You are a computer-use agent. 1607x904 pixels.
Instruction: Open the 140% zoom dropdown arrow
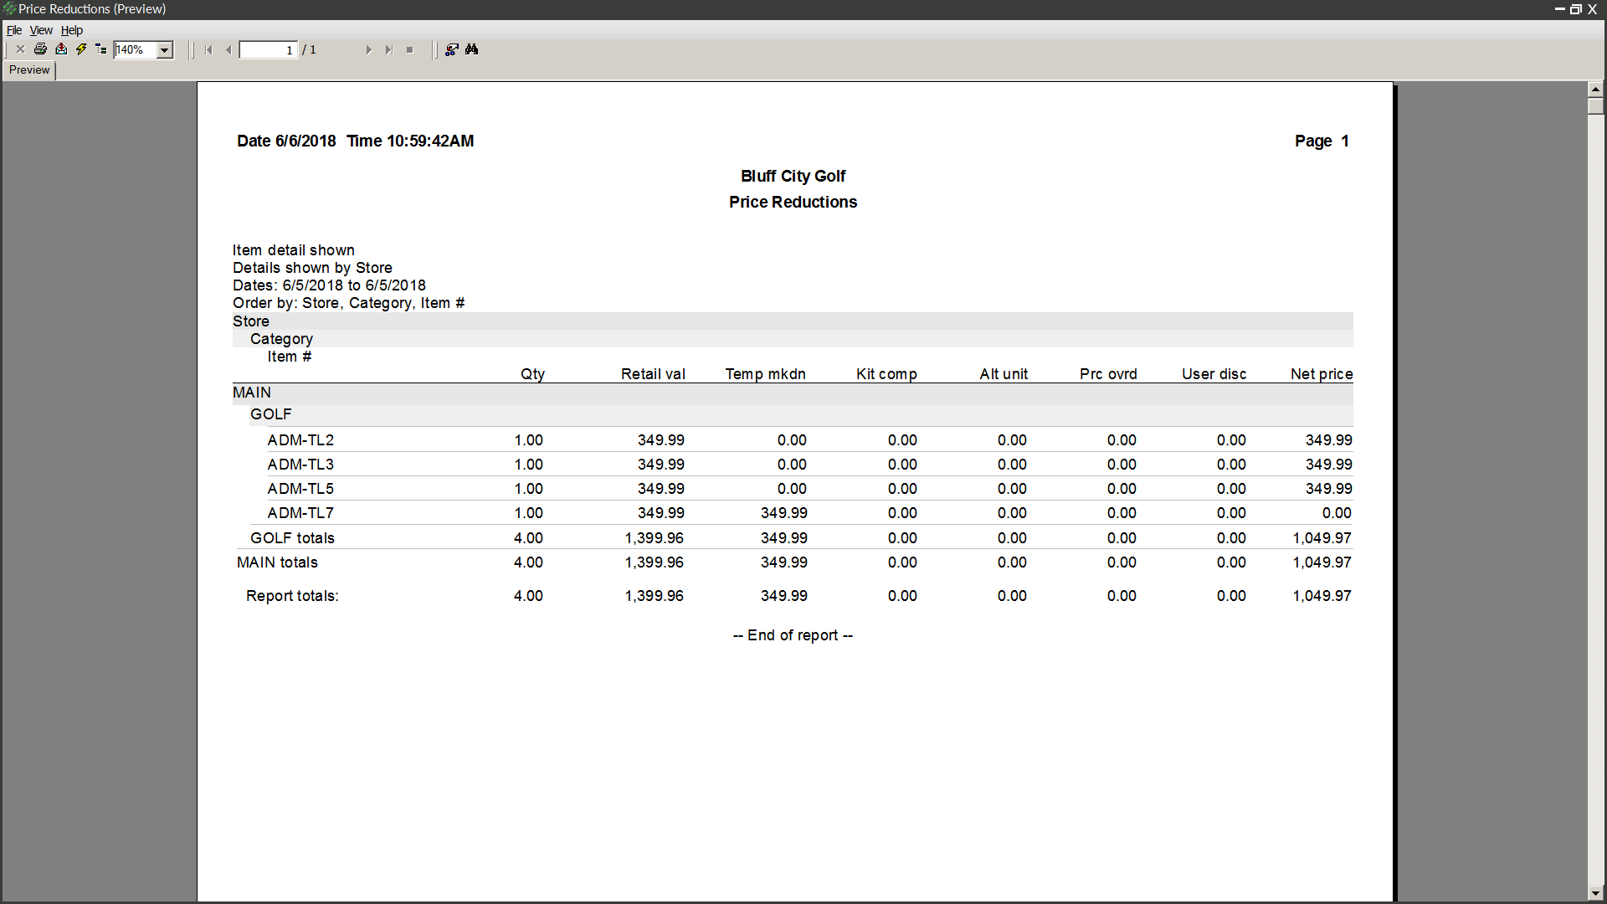click(x=165, y=50)
